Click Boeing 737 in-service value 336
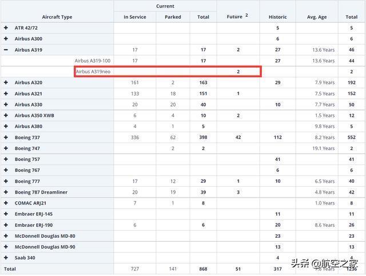Viewport: 366px width, 276px height. pos(135,137)
